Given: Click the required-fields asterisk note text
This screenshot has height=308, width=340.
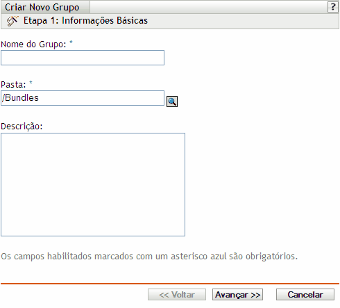Looking at the screenshot, I should 149,257.
